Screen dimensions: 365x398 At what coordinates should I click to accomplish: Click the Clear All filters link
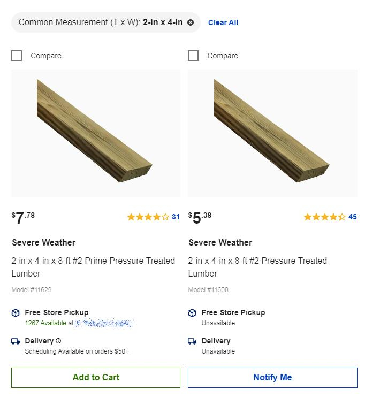coord(223,22)
